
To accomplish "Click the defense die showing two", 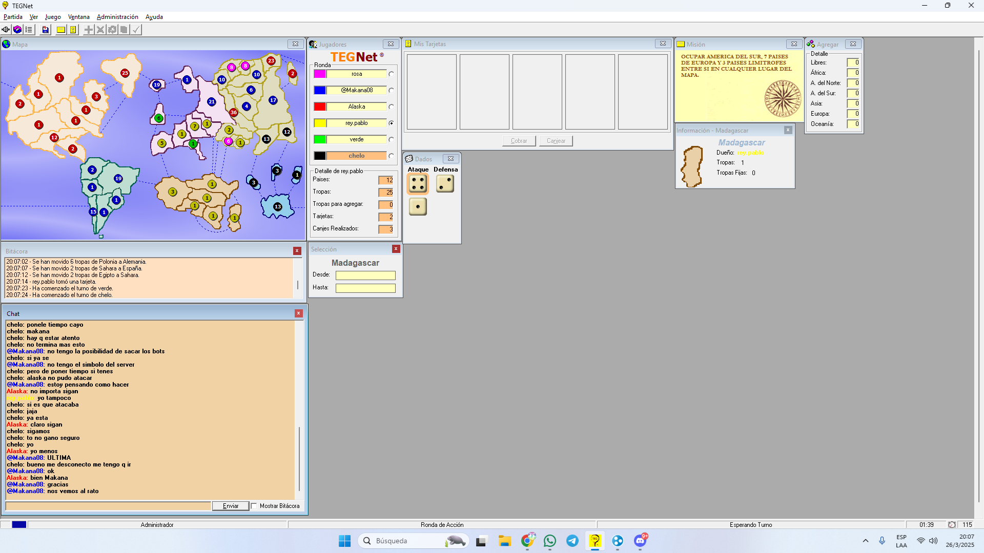I will (445, 184).
